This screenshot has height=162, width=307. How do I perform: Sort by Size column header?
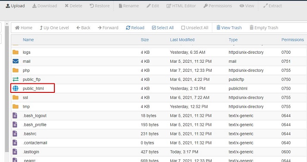pos(145,40)
